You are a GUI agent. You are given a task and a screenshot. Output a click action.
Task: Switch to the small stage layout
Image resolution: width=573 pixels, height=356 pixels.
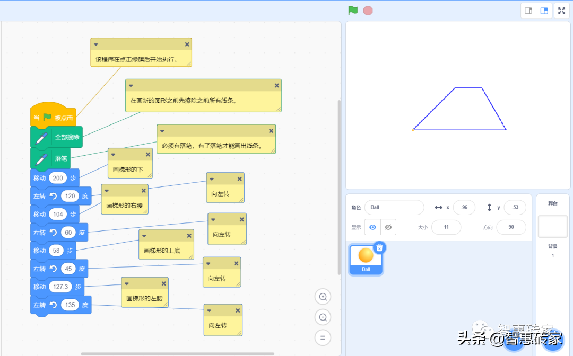(x=528, y=11)
